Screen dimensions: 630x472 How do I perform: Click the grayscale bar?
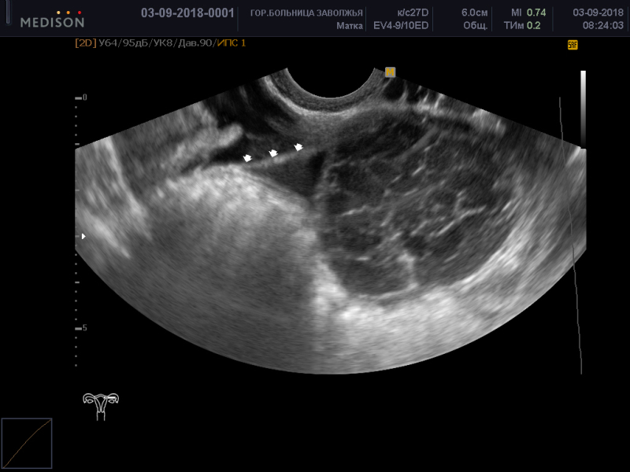(x=583, y=109)
